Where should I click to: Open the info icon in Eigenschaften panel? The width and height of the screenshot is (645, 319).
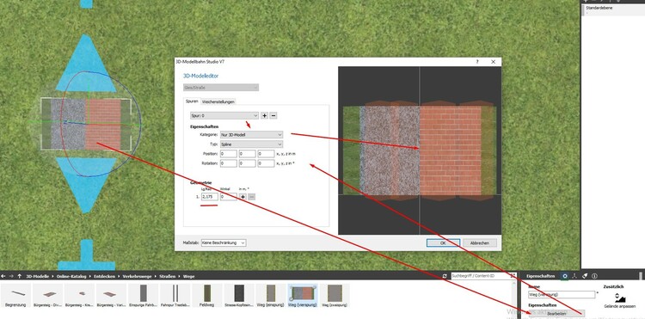coord(594,276)
